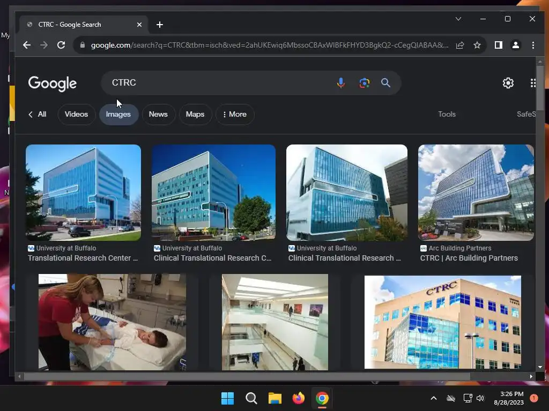This screenshot has height=411, width=549.
Task: Open the third University at Buffalo building image
Action: [x=347, y=193]
